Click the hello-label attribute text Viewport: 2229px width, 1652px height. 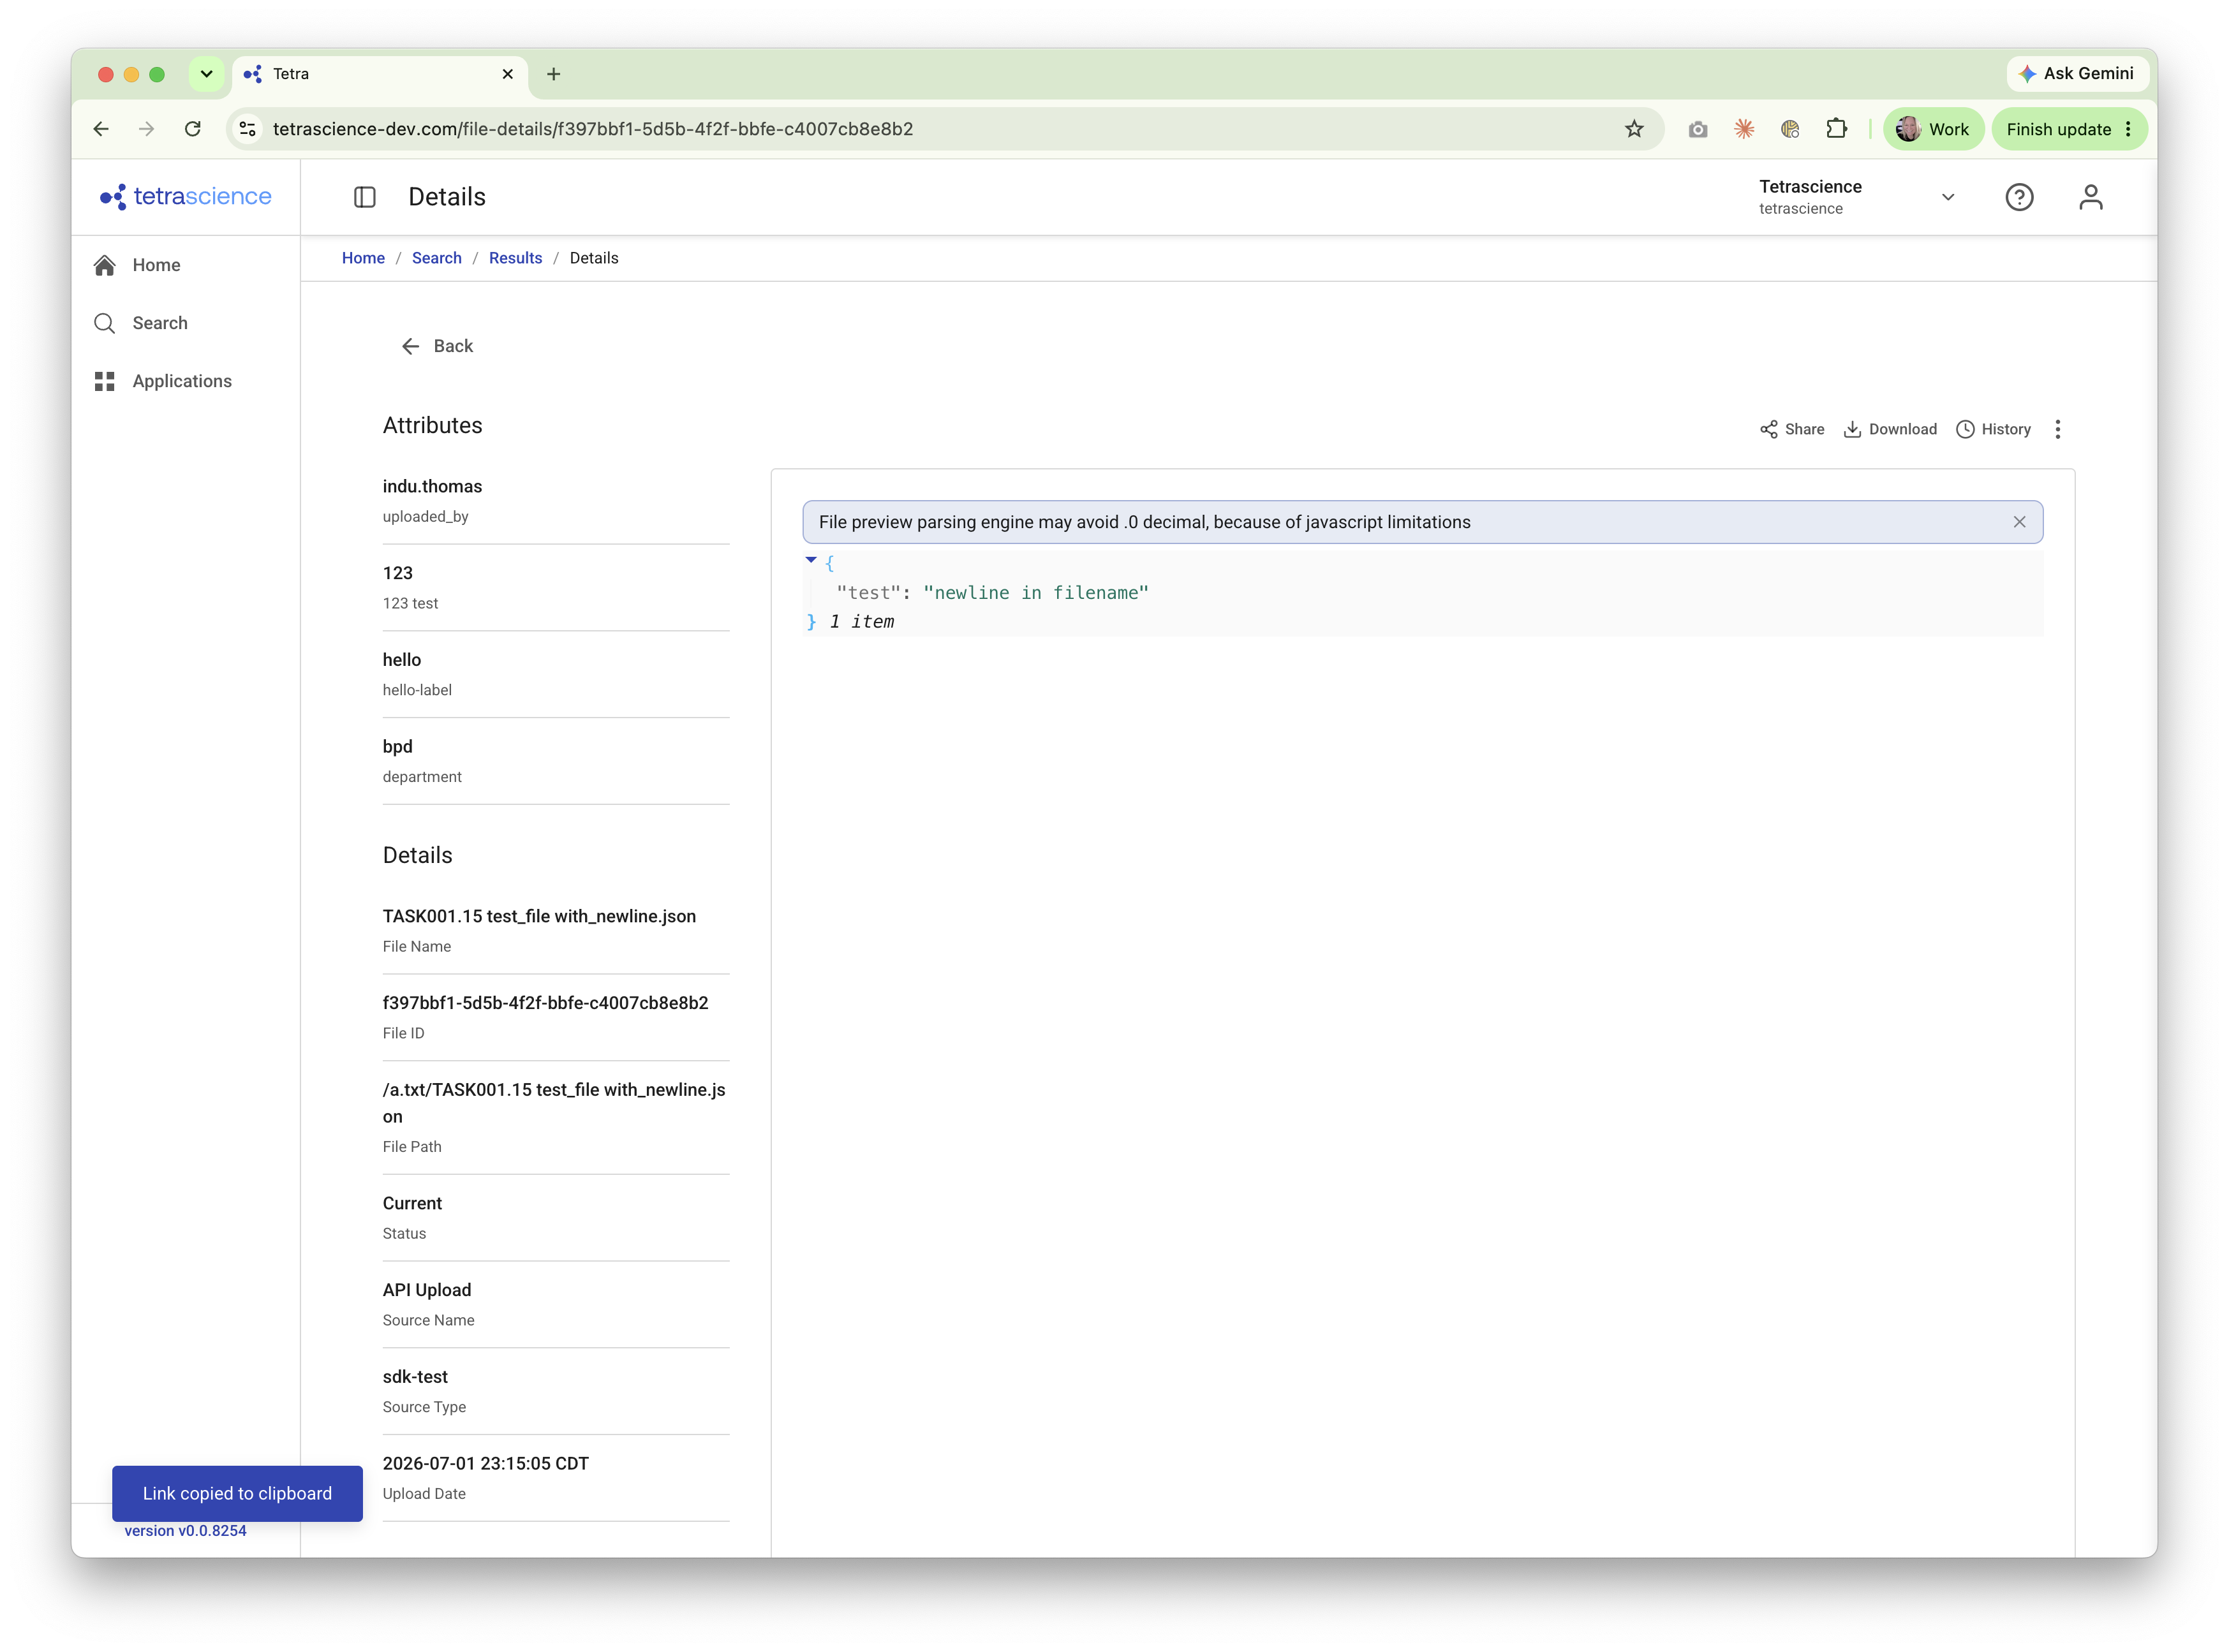pyautogui.click(x=417, y=690)
